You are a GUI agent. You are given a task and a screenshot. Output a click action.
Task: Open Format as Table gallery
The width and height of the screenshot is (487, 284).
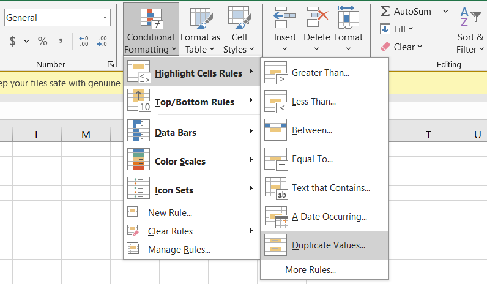point(200,29)
